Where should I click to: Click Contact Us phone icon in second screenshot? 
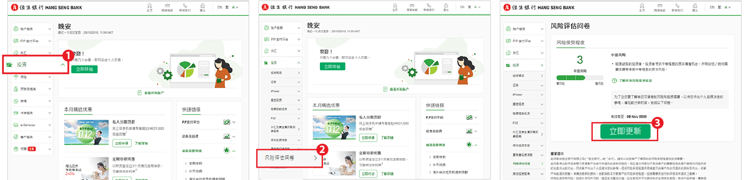point(429,5)
